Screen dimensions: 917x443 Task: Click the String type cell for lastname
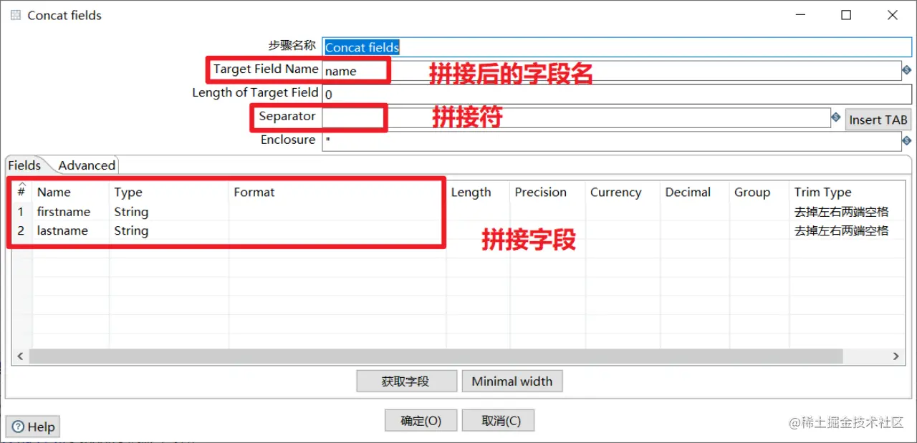169,230
